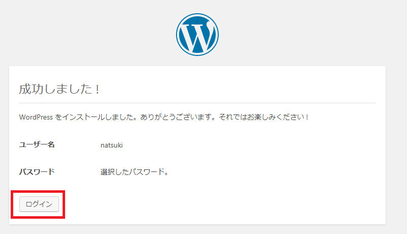The height and width of the screenshot is (234, 407).
Task: Click the 成功 characters in the heading
Action: (x=31, y=89)
